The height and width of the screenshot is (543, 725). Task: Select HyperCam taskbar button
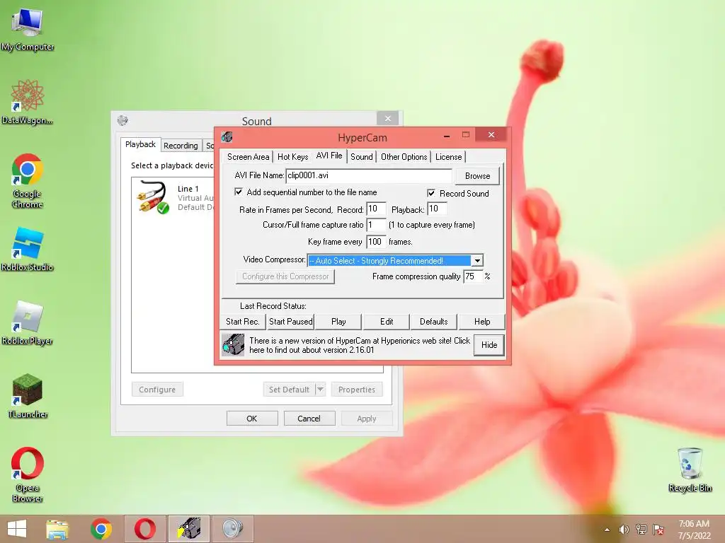click(x=189, y=529)
